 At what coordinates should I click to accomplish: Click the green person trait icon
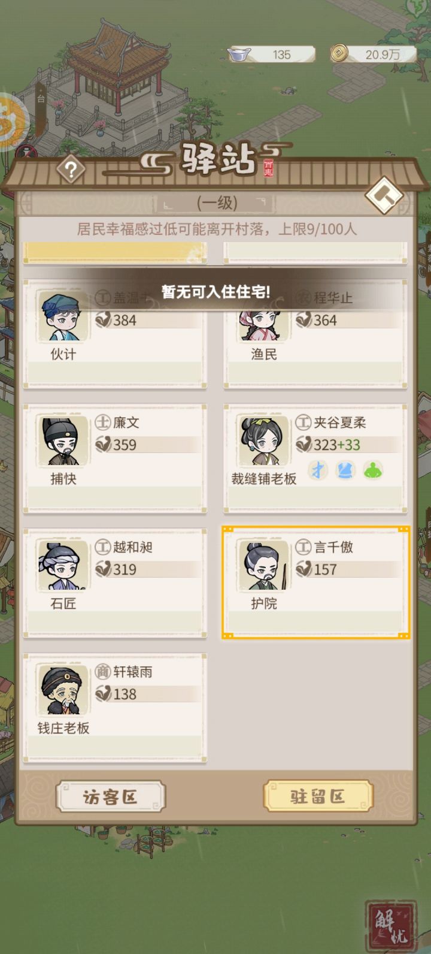(x=373, y=470)
